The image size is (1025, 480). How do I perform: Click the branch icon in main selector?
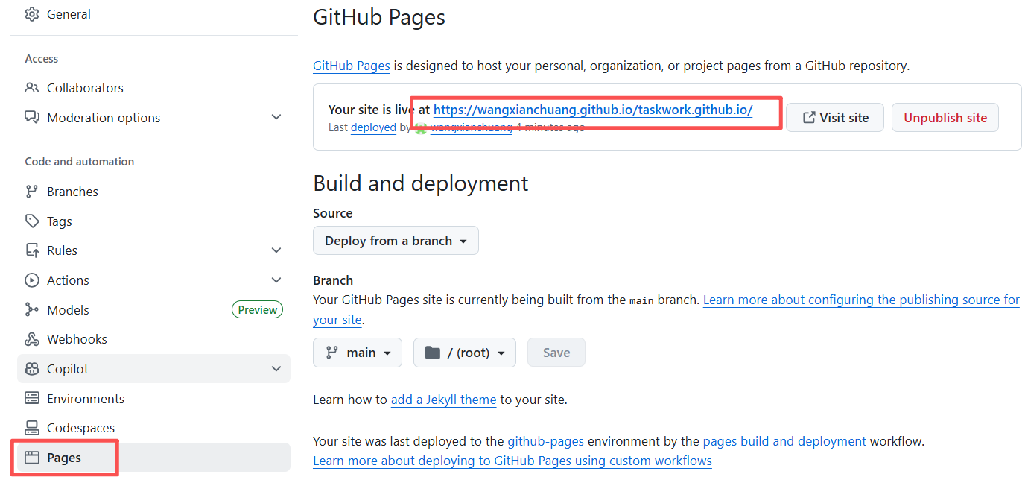(x=331, y=353)
